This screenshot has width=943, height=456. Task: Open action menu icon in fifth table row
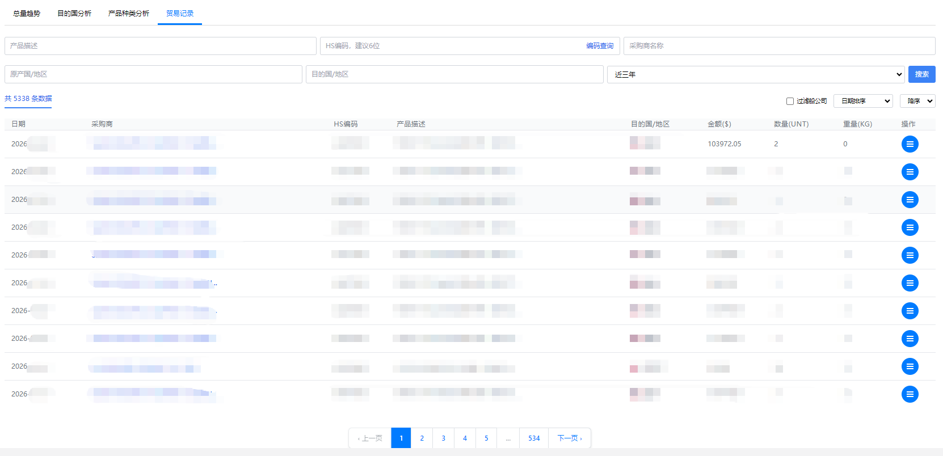click(910, 255)
